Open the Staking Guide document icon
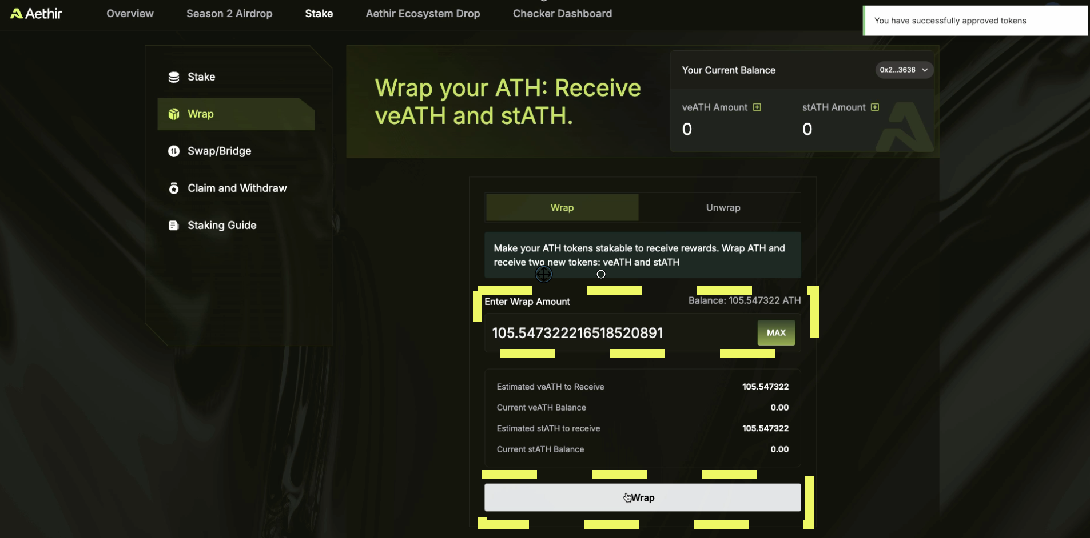This screenshot has width=1090, height=538. click(x=173, y=225)
